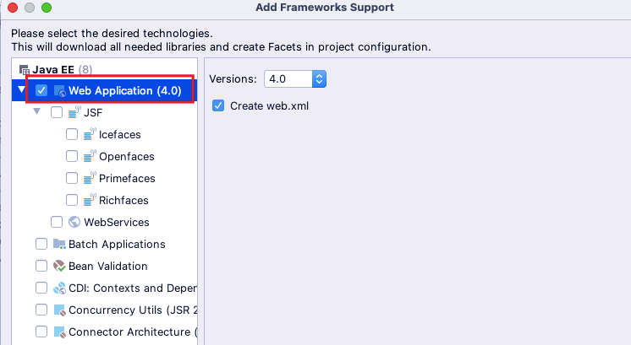Click the Web Application framework icon
The height and width of the screenshot is (345, 631).
pyautogui.click(x=59, y=91)
